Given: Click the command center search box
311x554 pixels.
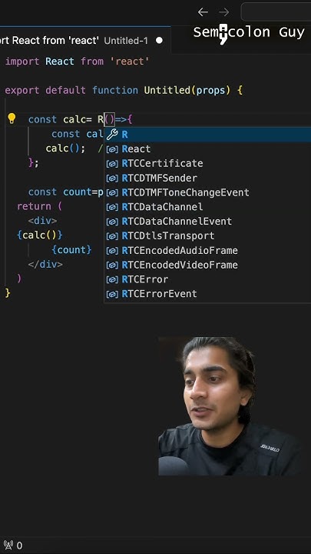Looking at the screenshot, I should pos(276,12).
